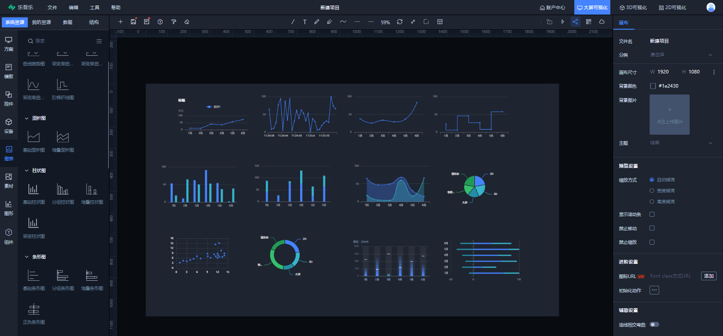723x336 pixels.
Task: Open the 文件 menu
Action: [52, 8]
